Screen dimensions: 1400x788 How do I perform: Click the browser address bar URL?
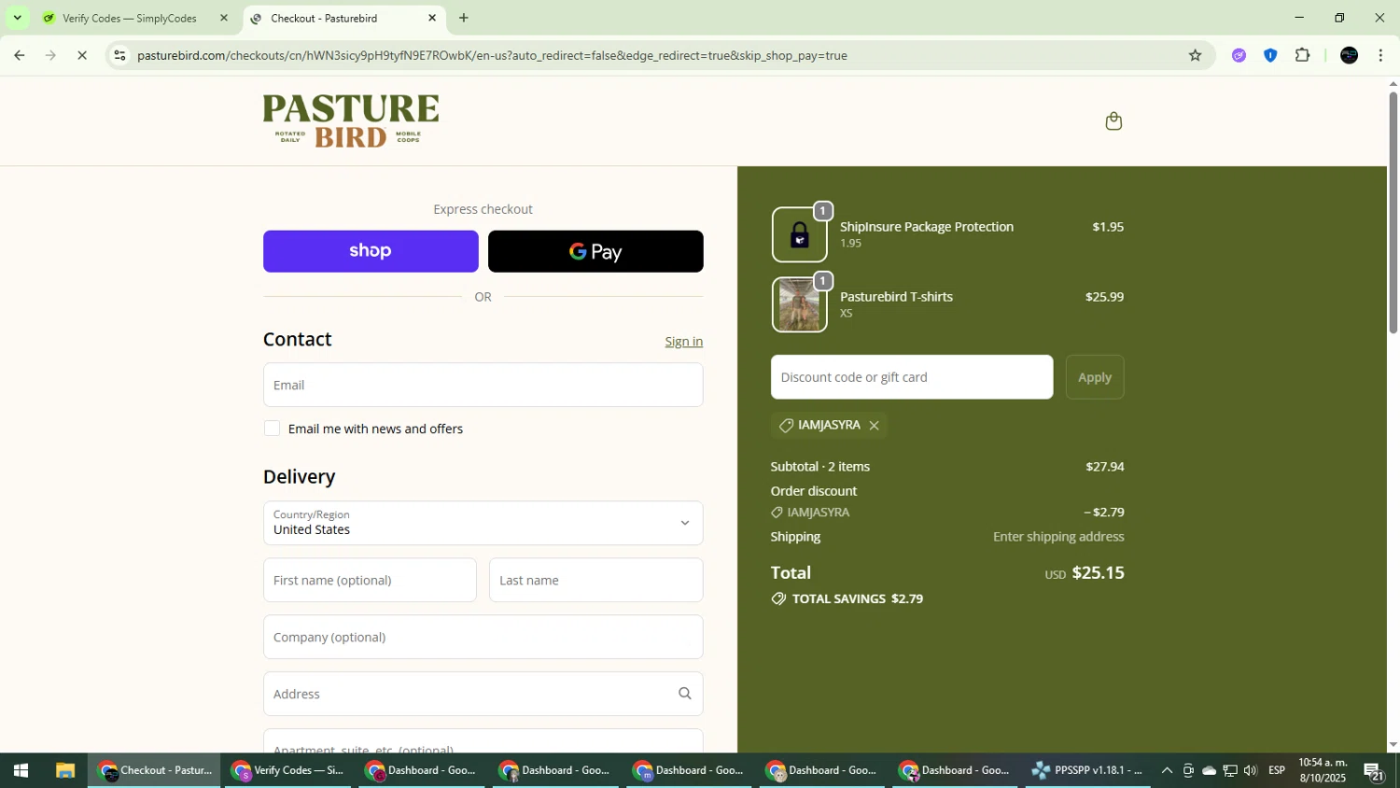point(492,55)
